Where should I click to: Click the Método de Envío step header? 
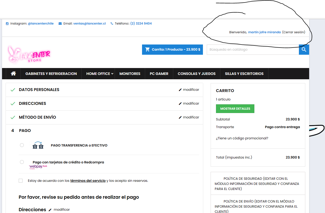104,117
